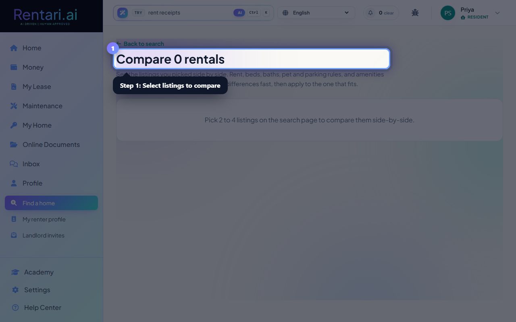
Task: Click the My Home key icon
Action: (14, 125)
